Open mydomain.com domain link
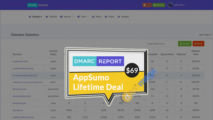Screen dimensions: 213x120 tap(20, 61)
